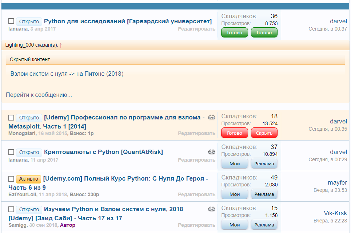Mark checkbox for Полный Курс Python thread
The image size is (351, 233).
click(11, 179)
